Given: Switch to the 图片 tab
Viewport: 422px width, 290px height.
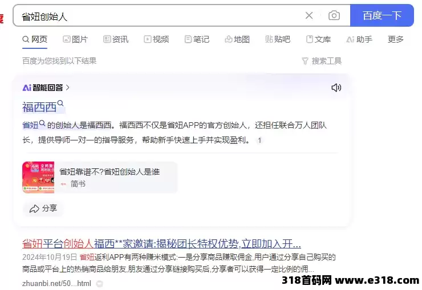Looking at the screenshot, I should pos(75,39).
